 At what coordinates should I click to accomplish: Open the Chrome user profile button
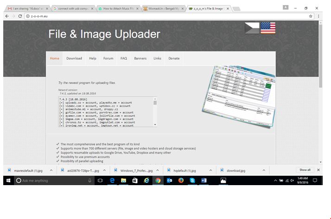pos(286,7)
